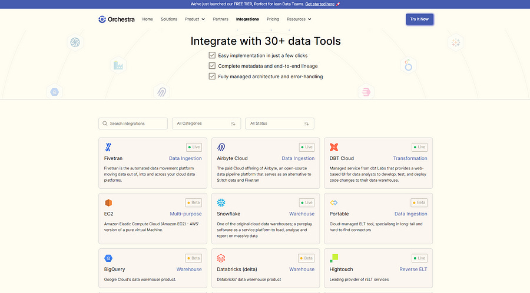Open the Pricing page
Screen dimensions: 530x293
(273, 19)
